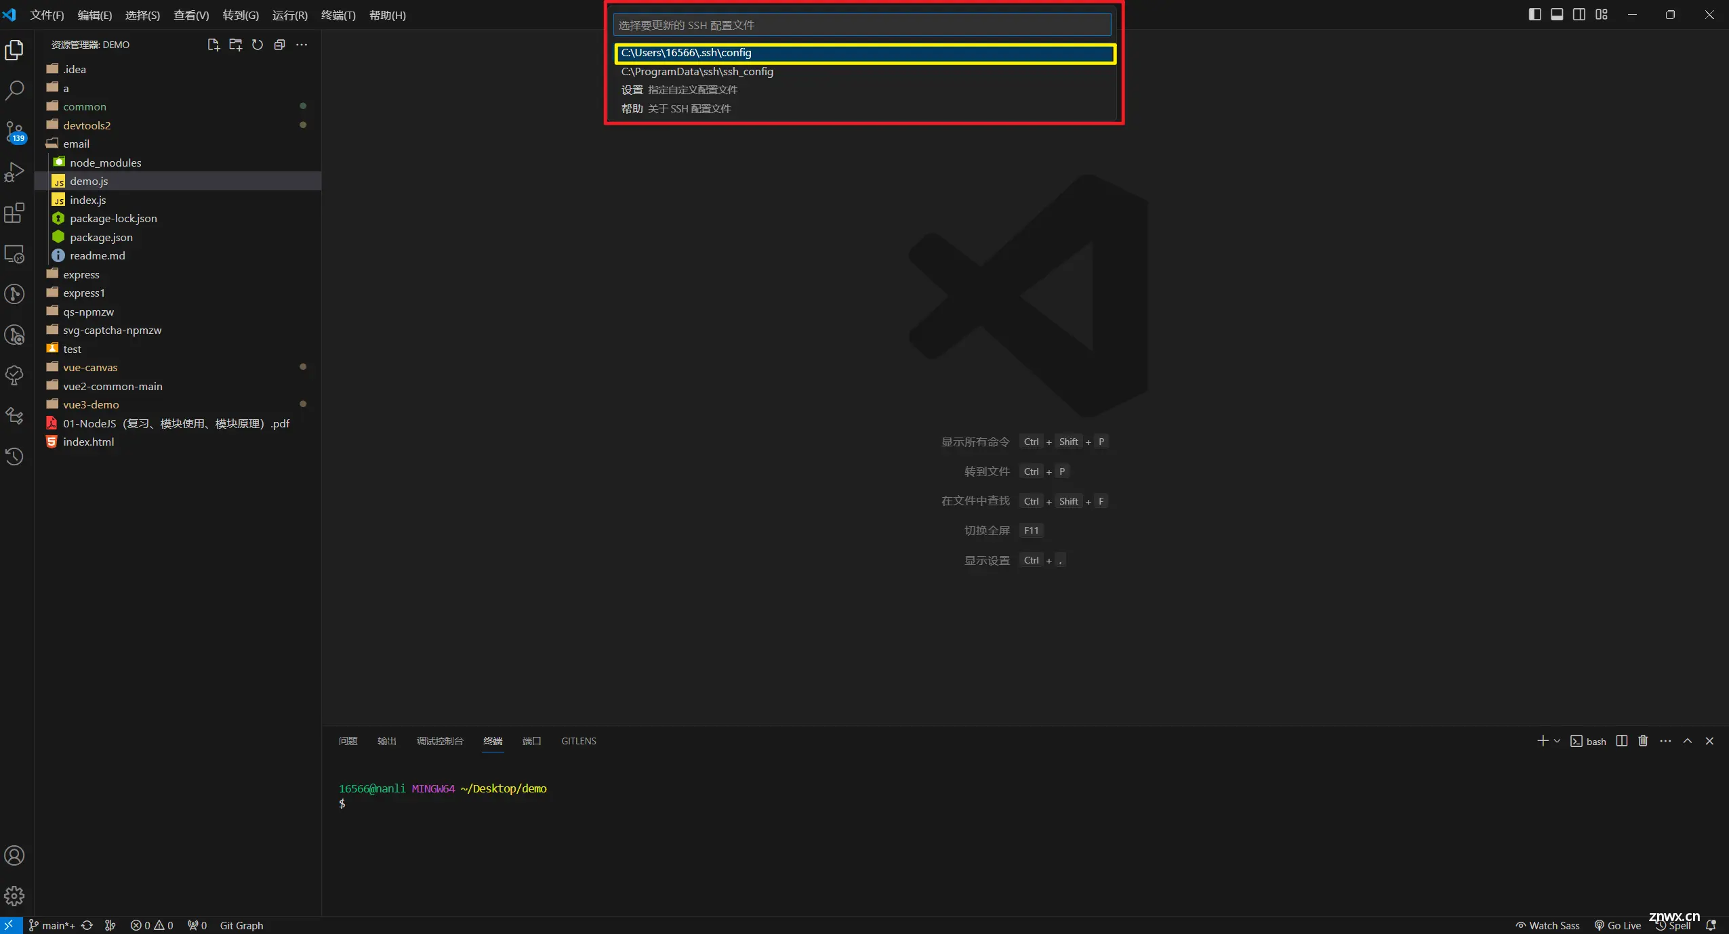
Task: Switch to the GITLENS panel tab
Action: tap(579, 741)
